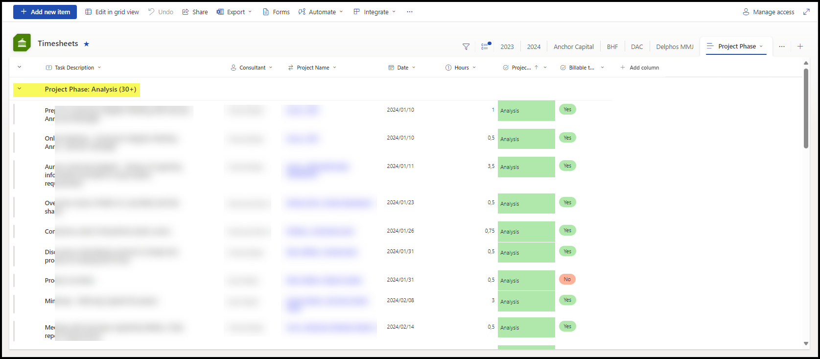The image size is (820, 359).
Task: Switch to the Anchor Capital view
Action: 573,47
